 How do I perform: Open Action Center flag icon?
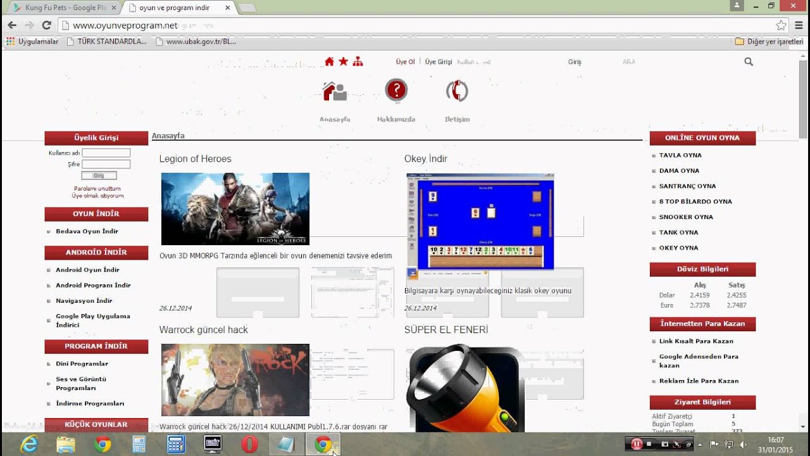[x=714, y=445]
